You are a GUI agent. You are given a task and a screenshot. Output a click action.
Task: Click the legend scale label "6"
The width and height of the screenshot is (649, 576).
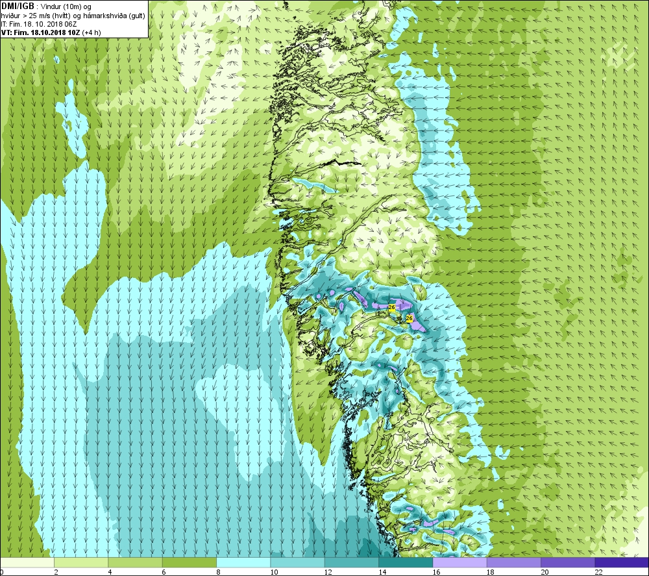pyautogui.click(x=164, y=572)
